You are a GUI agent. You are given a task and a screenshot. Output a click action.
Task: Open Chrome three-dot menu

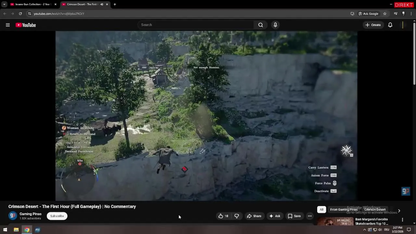point(411,14)
